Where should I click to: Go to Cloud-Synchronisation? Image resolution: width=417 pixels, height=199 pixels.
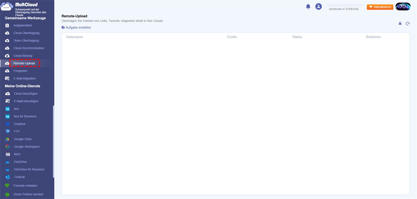point(28,48)
